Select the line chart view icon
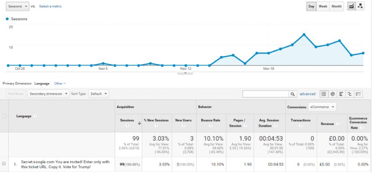The height and width of the screenshot is (173, 372). pyautogui.click(x=351, y=7)
